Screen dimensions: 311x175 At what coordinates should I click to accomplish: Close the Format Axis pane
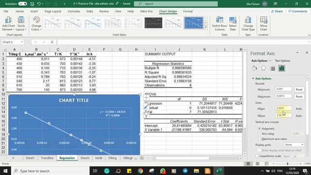click(307, 52)
